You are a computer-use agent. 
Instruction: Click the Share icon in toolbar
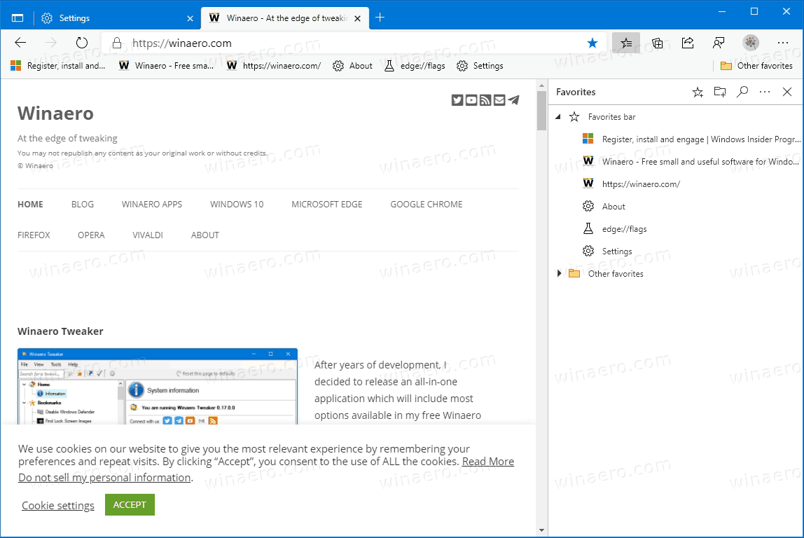[x=688, y=43]
